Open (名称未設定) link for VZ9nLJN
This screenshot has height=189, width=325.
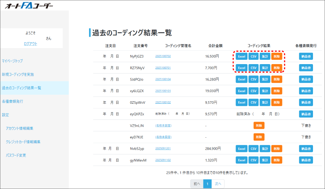[163, 126]
